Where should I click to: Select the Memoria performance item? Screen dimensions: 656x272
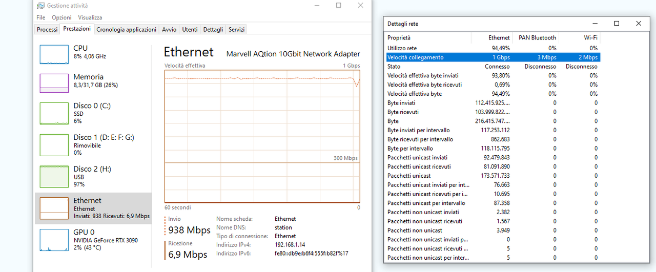tap(93, 82)
